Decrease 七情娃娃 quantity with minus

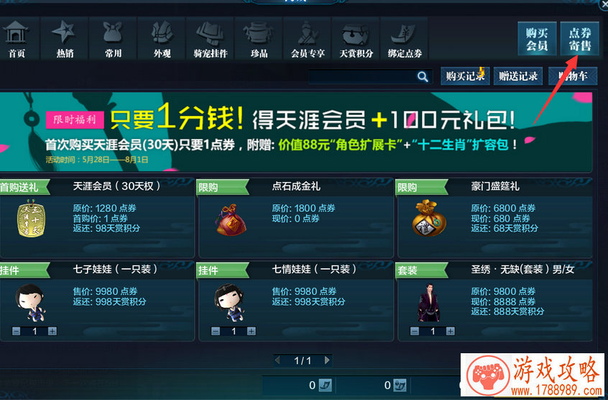click(x=216, y=331)
